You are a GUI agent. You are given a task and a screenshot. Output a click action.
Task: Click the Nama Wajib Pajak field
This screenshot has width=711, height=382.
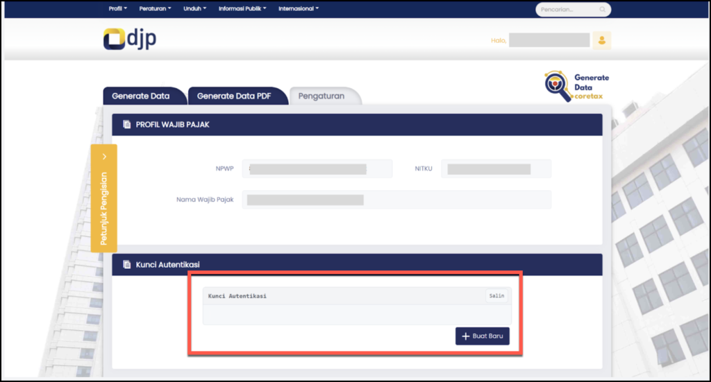396,200
